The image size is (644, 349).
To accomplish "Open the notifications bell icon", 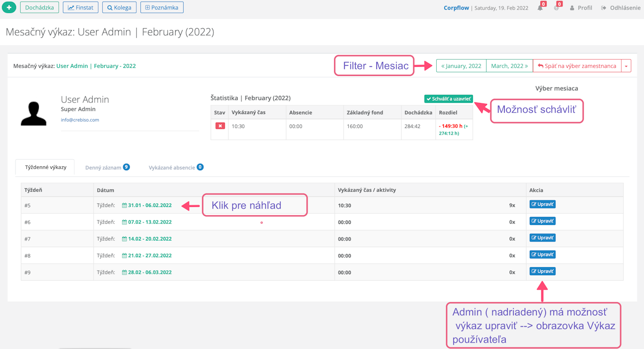I will coord(540,8).
